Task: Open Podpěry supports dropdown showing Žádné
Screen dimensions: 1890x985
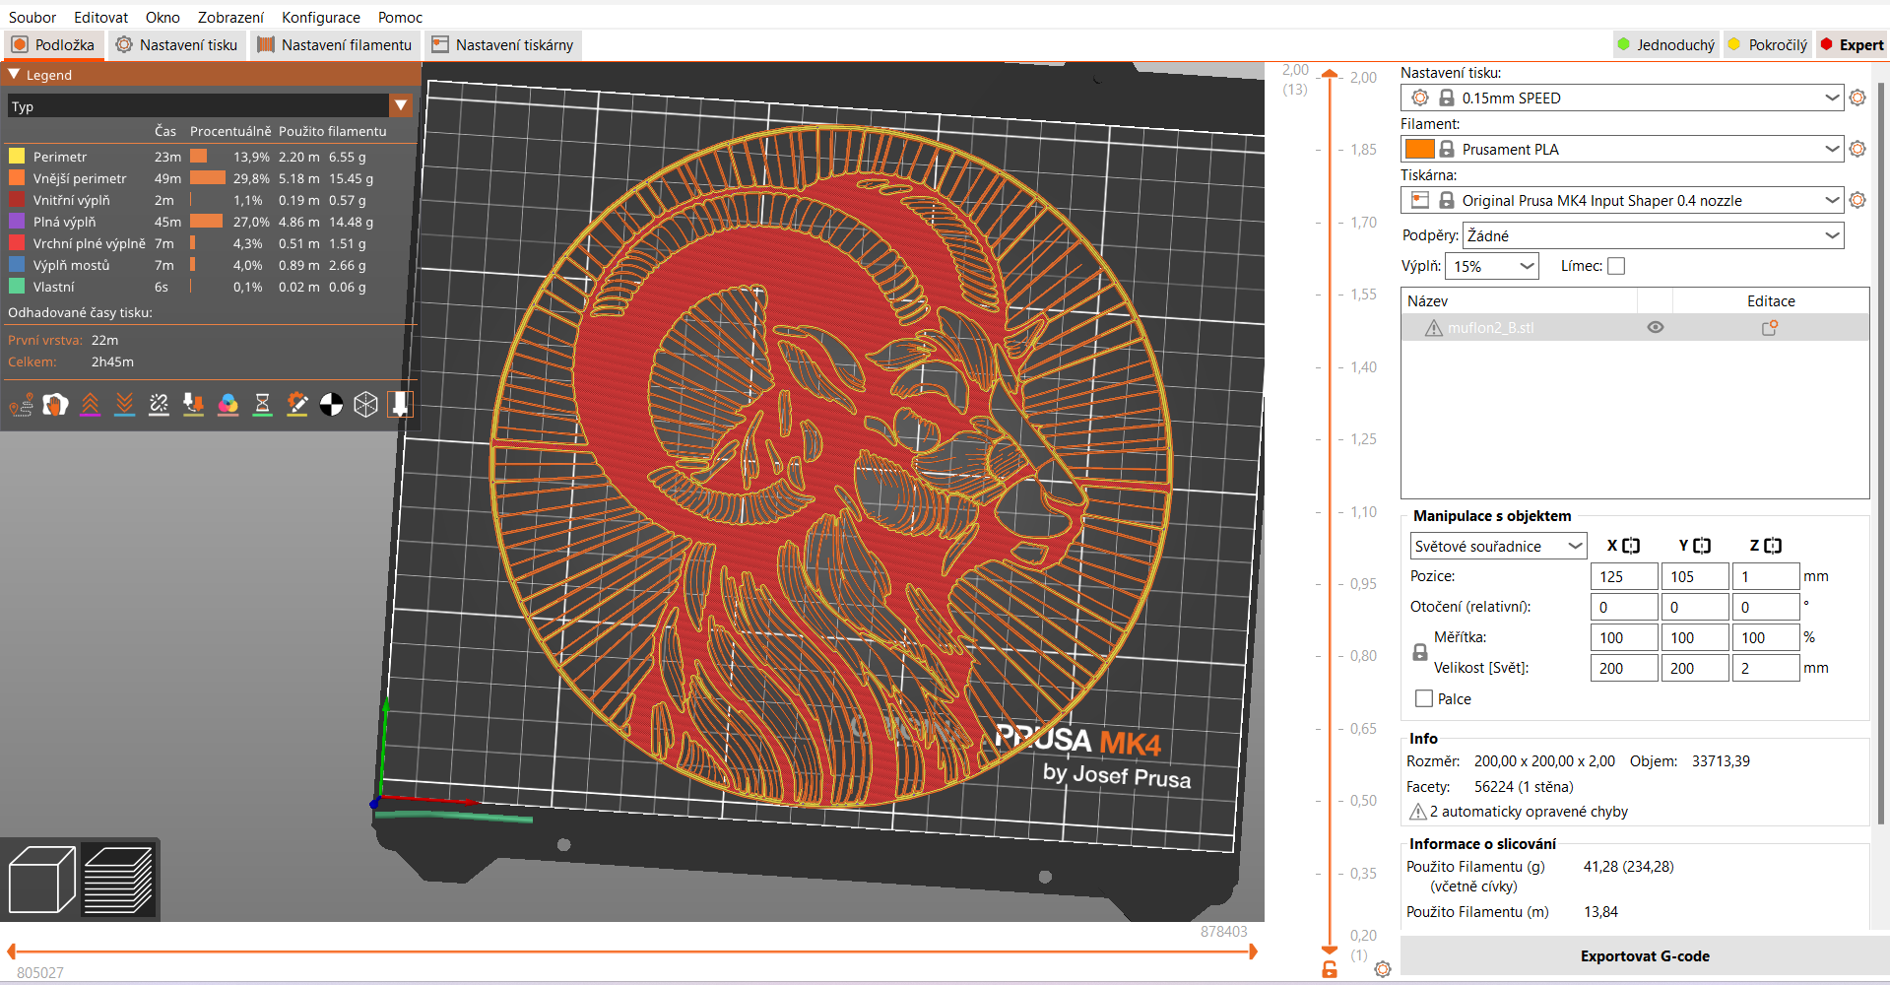Action: point(1653,235)
